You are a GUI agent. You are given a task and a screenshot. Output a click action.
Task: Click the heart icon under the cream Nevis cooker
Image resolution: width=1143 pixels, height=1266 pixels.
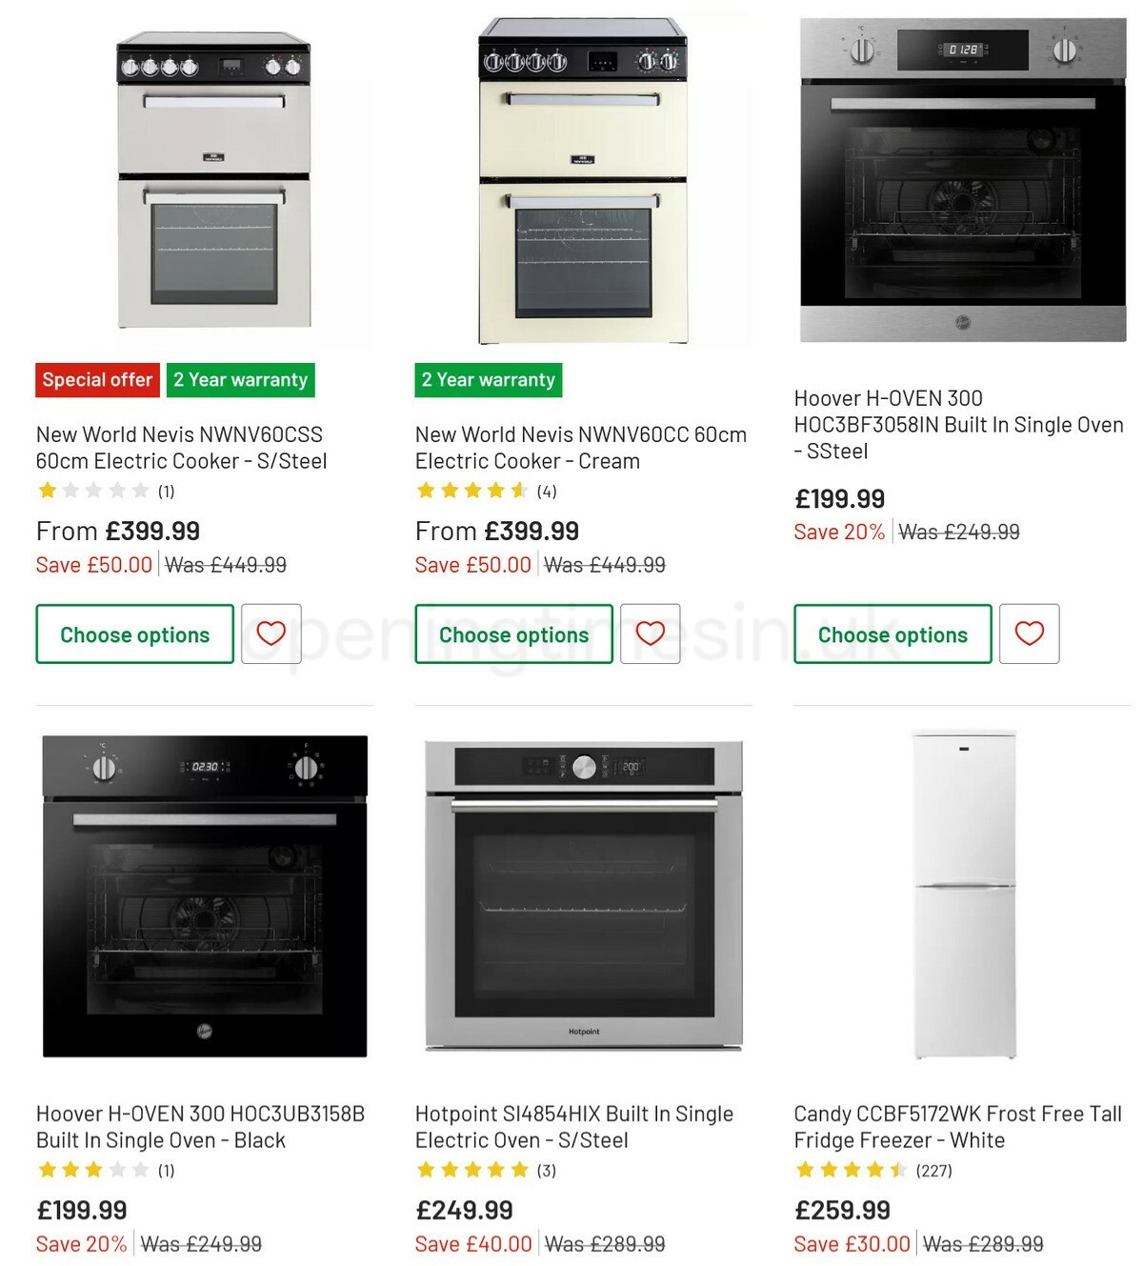point(651,633)
